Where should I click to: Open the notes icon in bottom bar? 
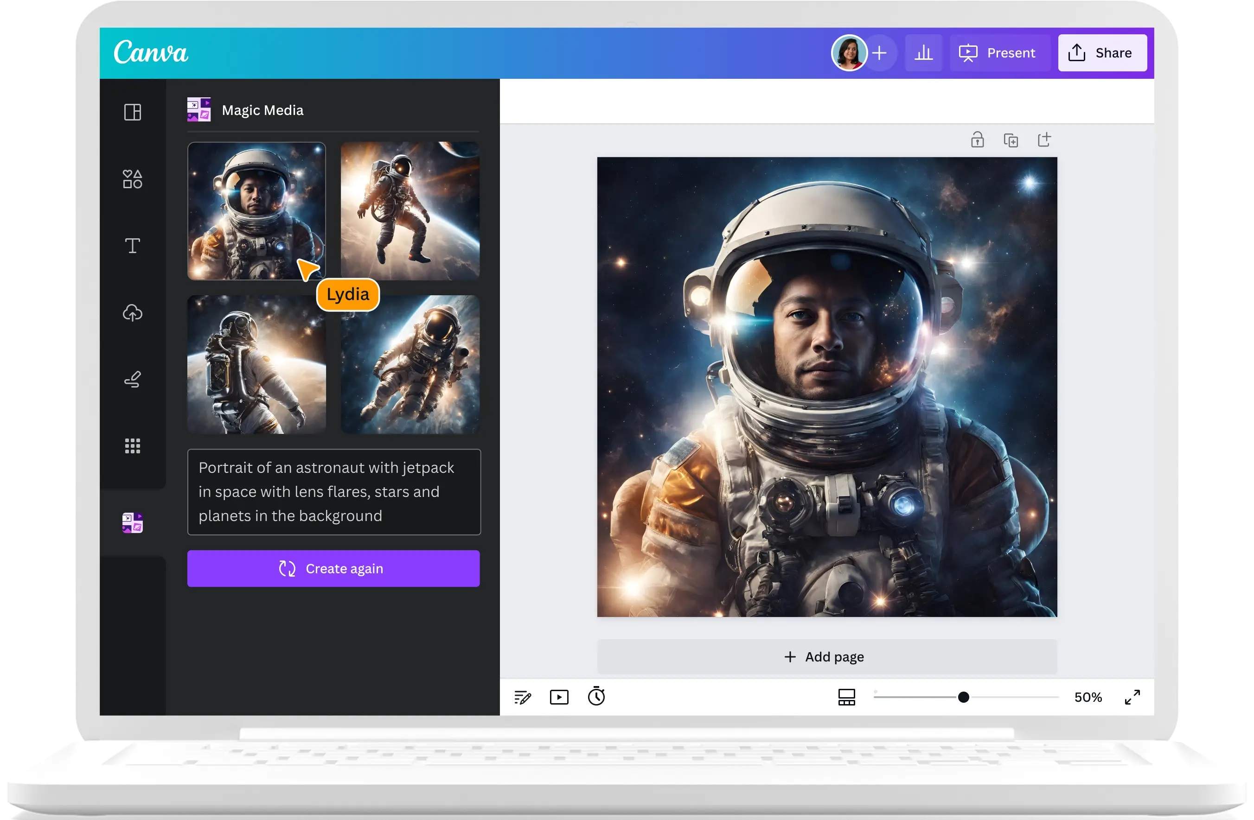point(522,697)
